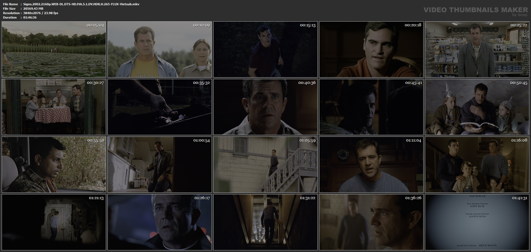Click the 01:21:13 timestamp label
The width and height of the screenshot is (531, 252).
coord(96,198)
